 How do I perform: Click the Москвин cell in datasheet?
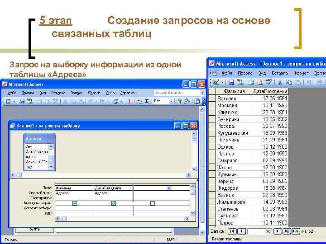pyautogui.click(x=234, y=105)
